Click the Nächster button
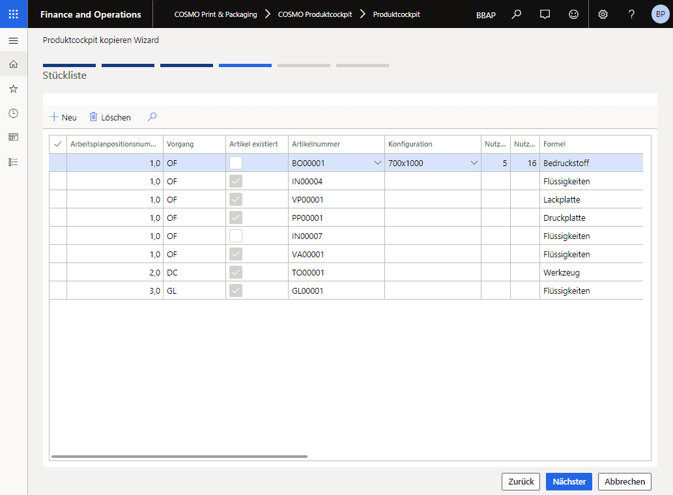Viewport: 673px width, 495px height. [x=569, y=481]
